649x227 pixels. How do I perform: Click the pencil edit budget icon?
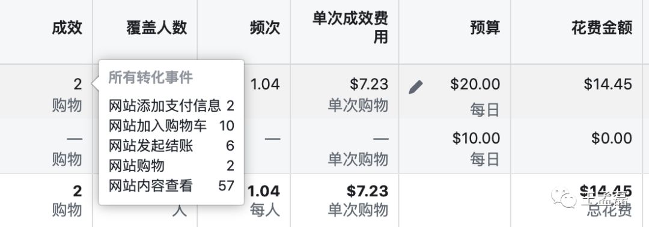pyautogui.click(x=416, y=87)
